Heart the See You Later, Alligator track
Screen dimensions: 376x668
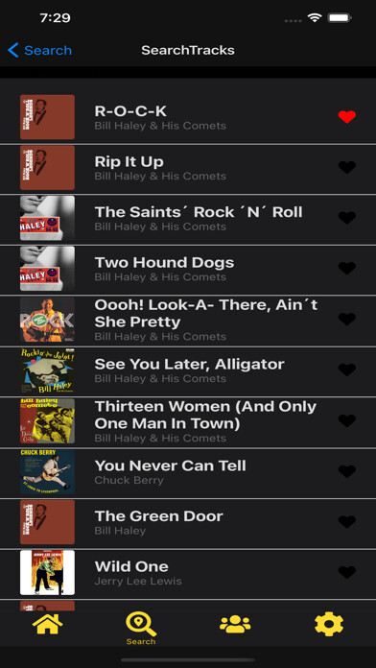[x=346, y=370]
